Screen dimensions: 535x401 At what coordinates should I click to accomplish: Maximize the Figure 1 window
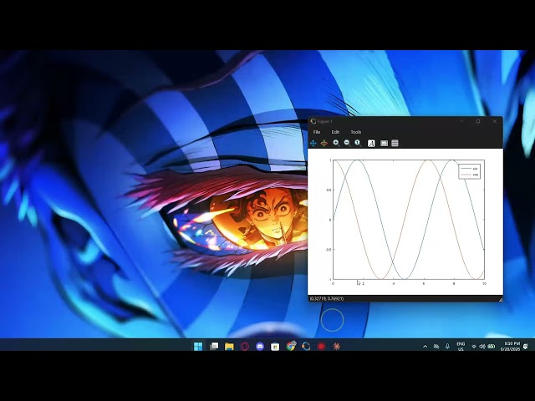click(x=478, y=121)
